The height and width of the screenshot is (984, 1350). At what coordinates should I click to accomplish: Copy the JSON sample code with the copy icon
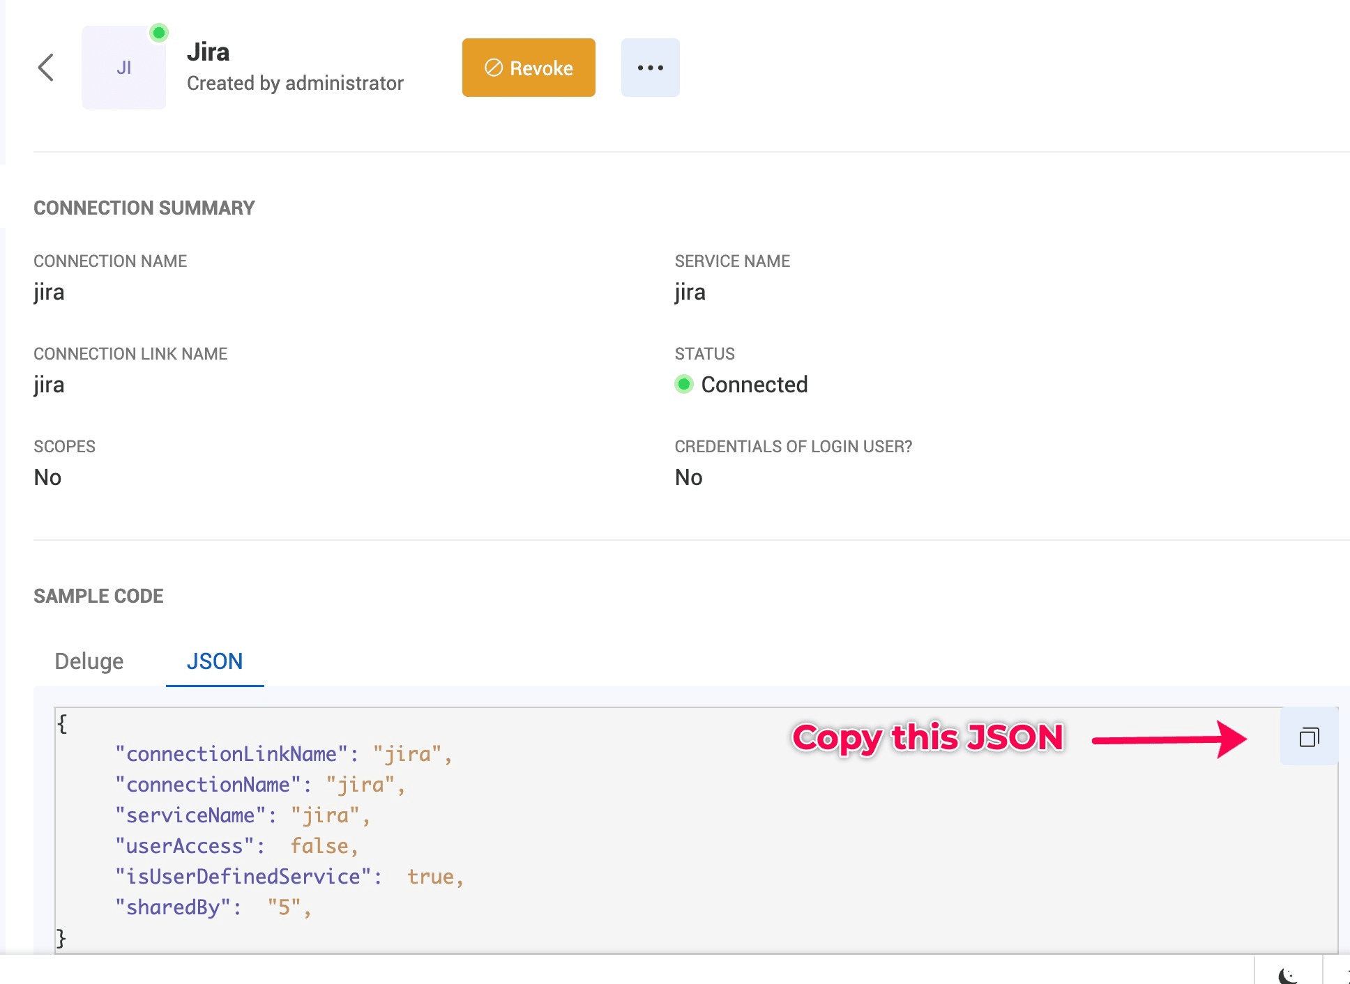pos(1309,737)
